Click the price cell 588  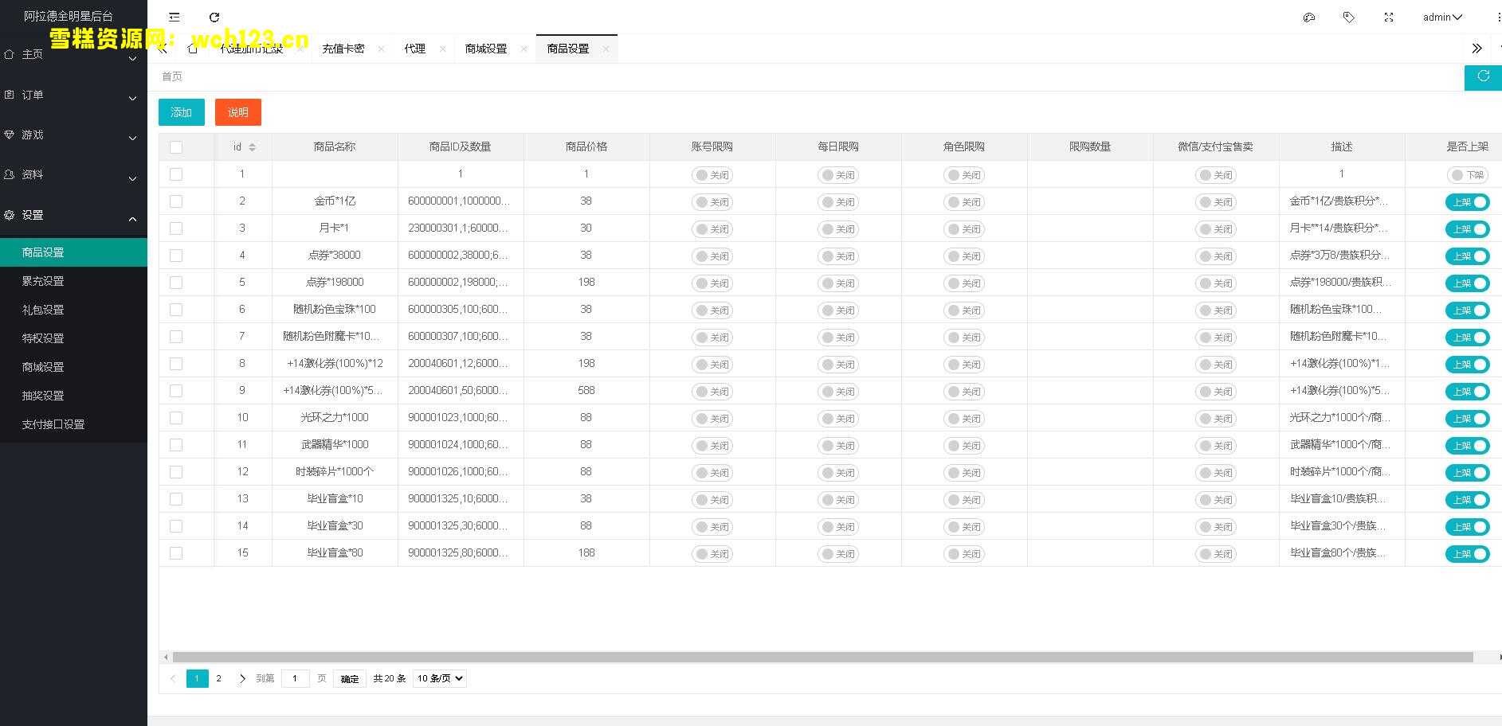[586, 391]
